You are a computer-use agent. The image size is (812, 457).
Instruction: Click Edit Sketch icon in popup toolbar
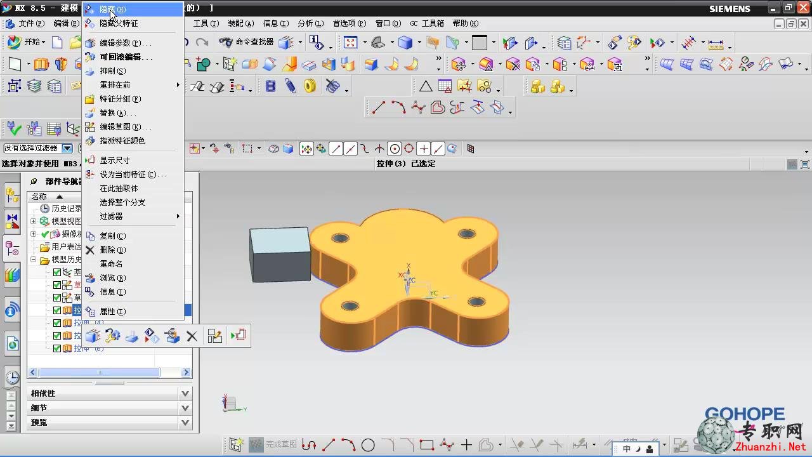pos(215,336)
